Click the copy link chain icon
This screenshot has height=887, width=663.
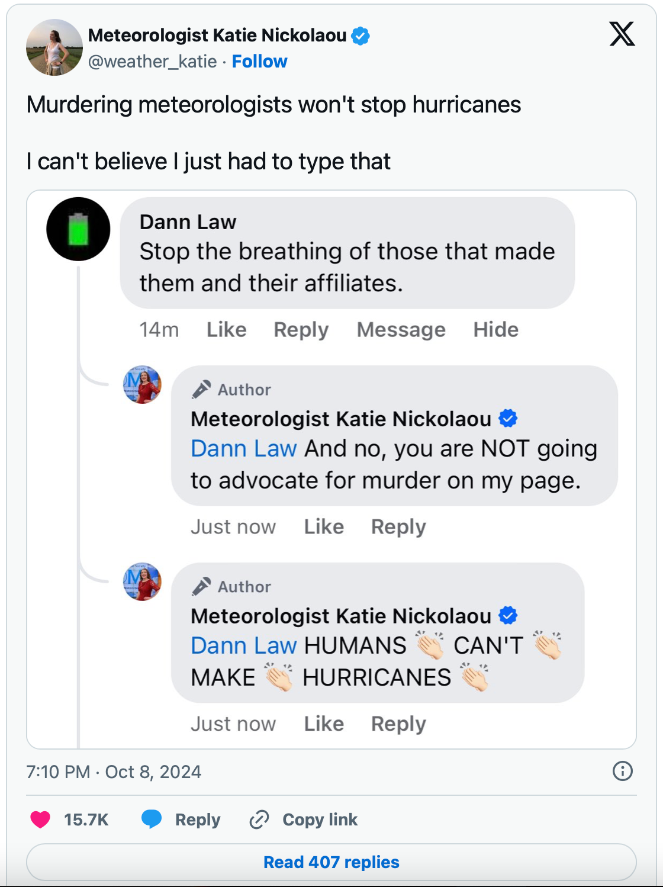click(x=259, y=819)
